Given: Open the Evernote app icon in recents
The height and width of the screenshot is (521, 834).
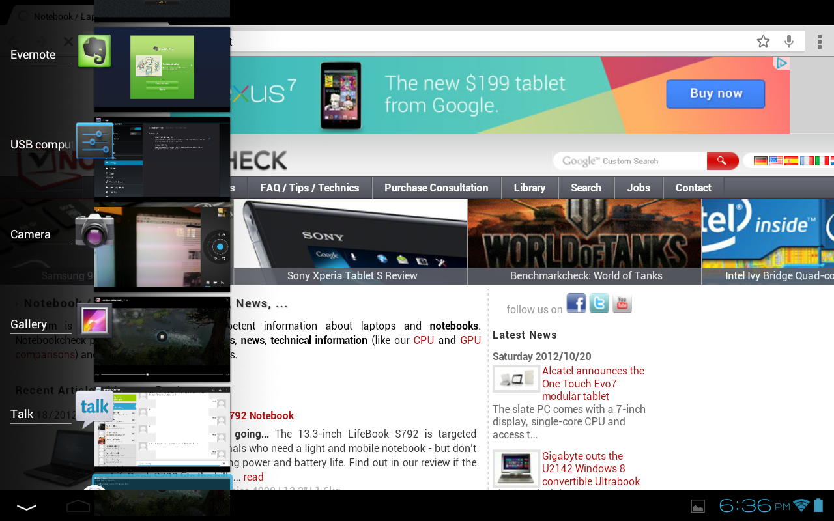Looking at the screenshot, I should click(94, 51).
